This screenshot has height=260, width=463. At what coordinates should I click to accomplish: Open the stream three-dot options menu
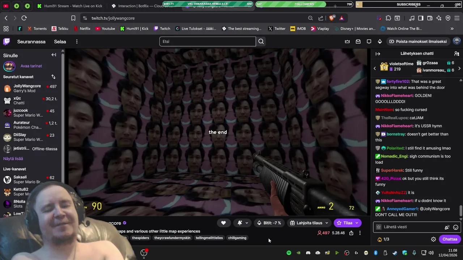(360, 233)
